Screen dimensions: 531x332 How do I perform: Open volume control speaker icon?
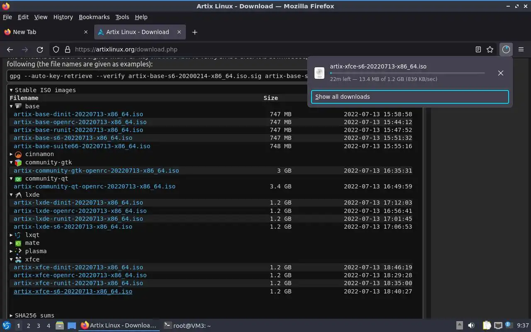coord(471,326)
